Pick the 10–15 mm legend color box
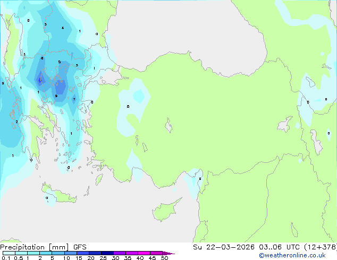 point(71,253)
